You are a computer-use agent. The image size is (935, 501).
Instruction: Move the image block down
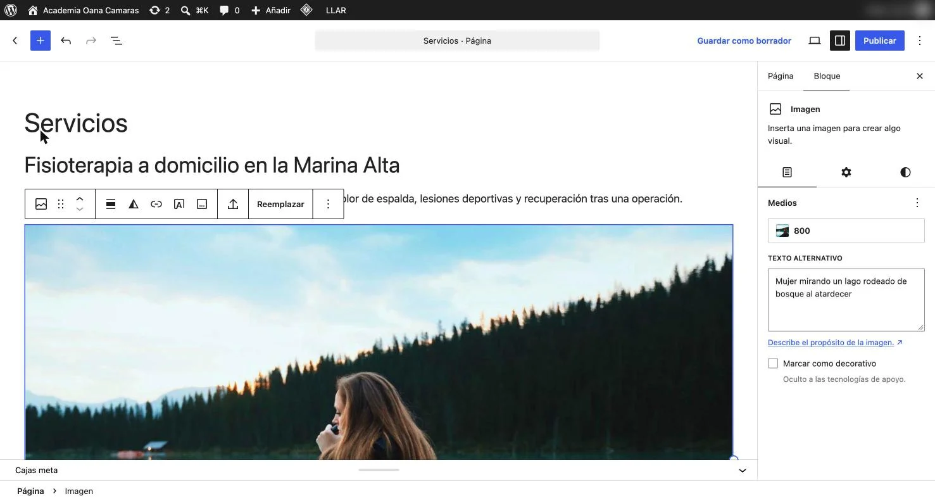click(80, 210)
